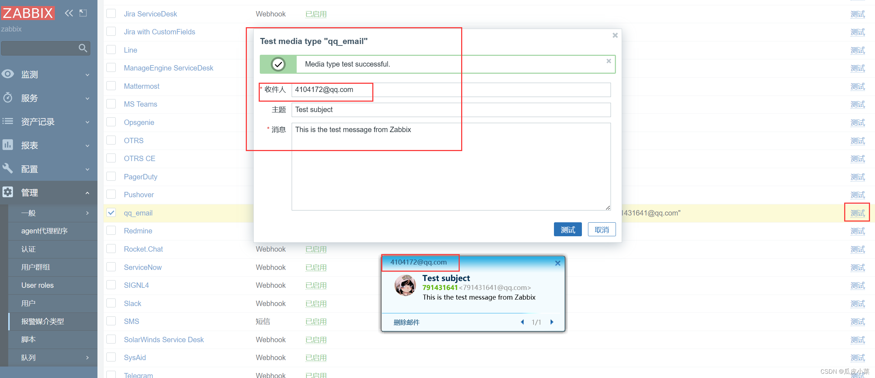Toggle kiosk mode icon beside the logo
Viewport: 875px width, 378px height.
tap(83, 13)
